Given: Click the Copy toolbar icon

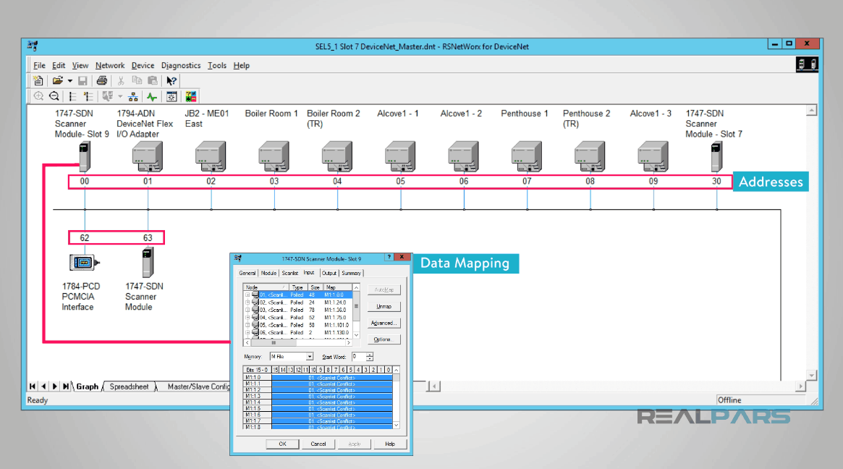Looking at the screenshot, I should (x=137, y=80).
